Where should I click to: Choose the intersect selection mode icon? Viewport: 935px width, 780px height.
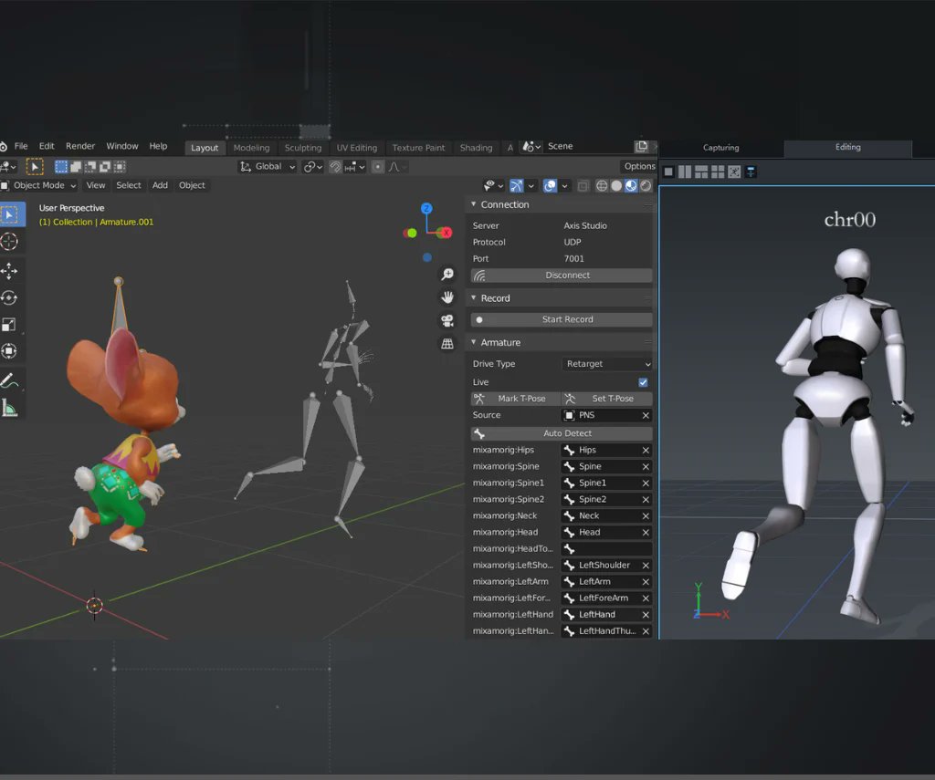120,167
